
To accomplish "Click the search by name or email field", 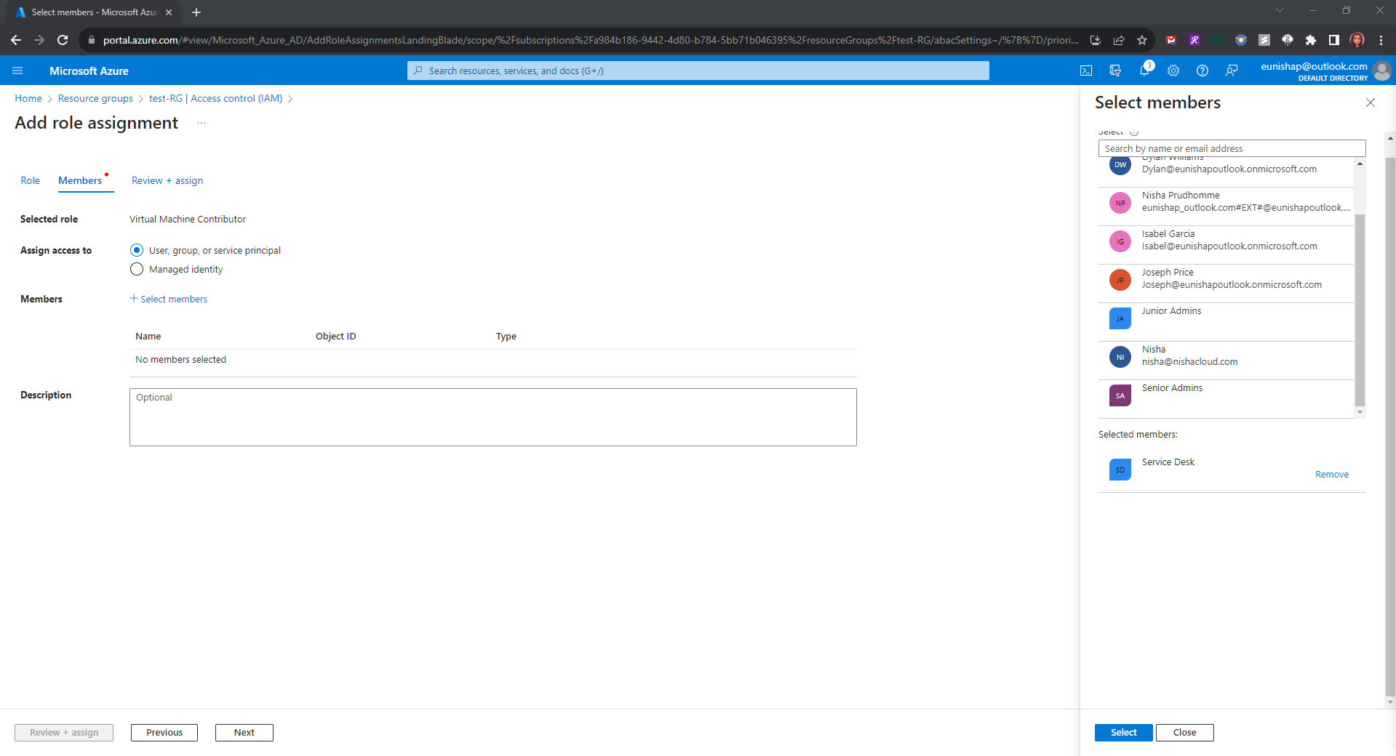I will 1231,148.
